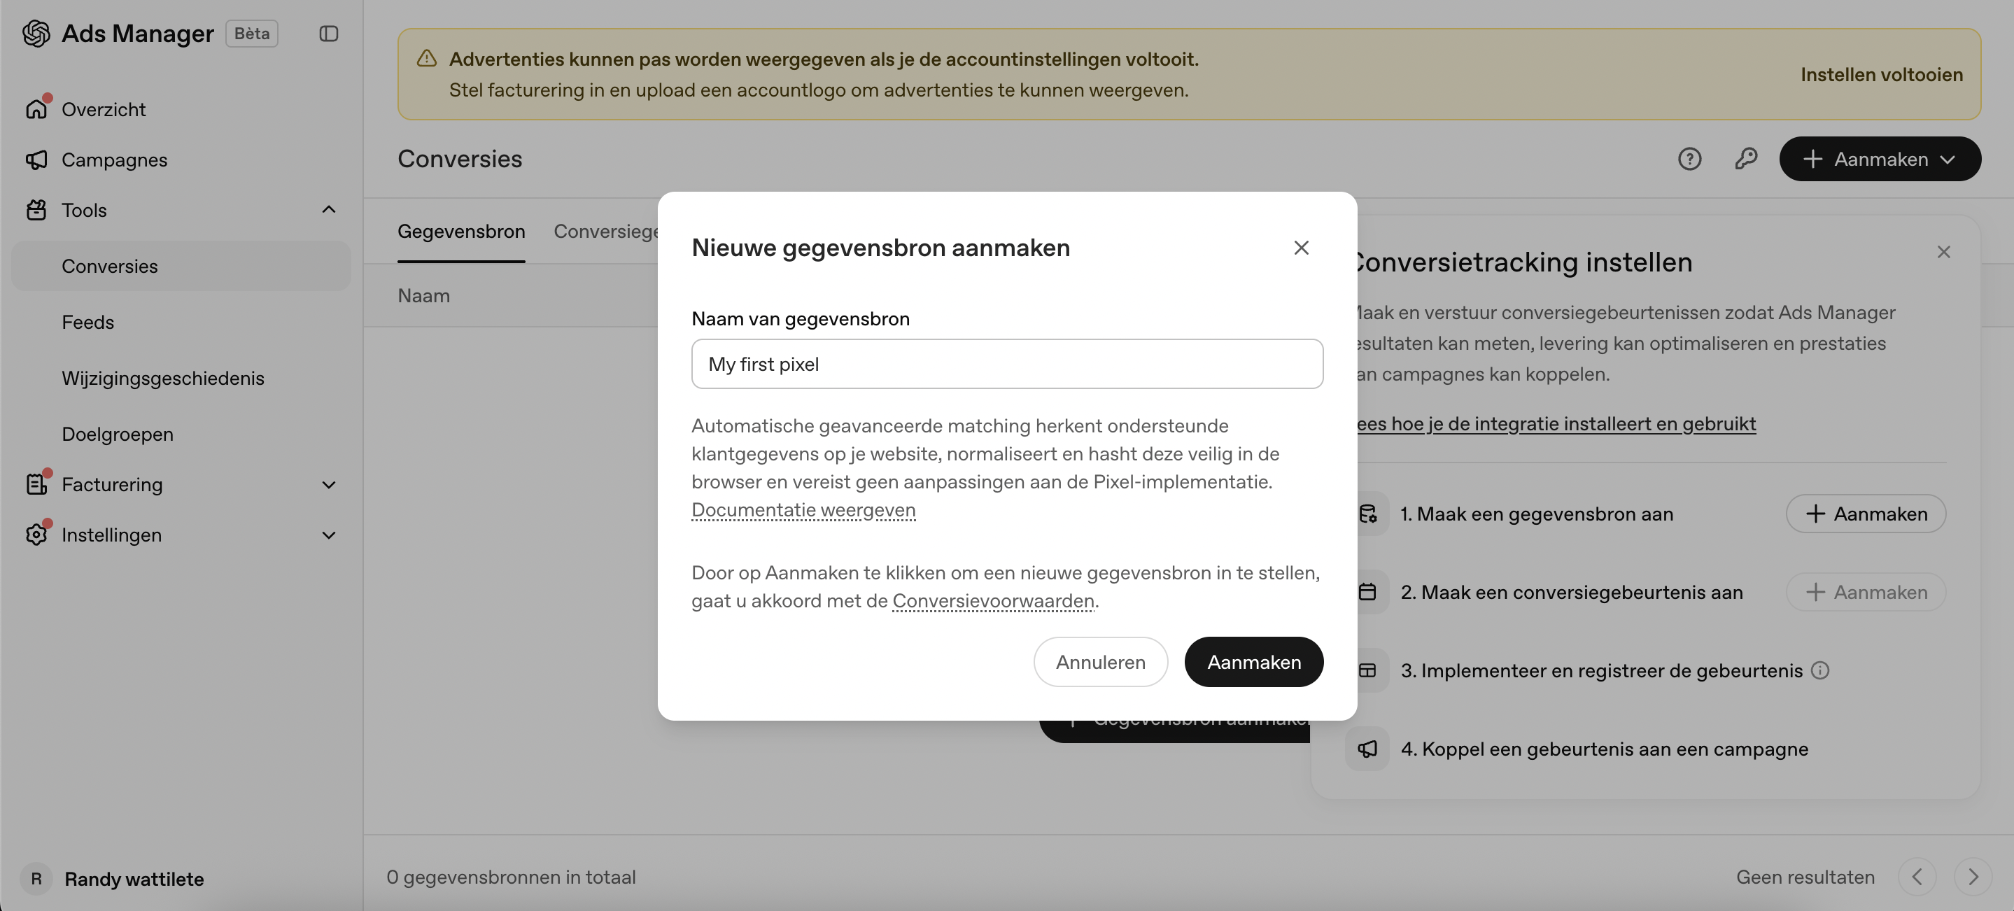Screen dimensions: 2014x911
Task: Click Aanmaken for step 2 conversiegebeurtenis
Action: tap(1866, 592)
